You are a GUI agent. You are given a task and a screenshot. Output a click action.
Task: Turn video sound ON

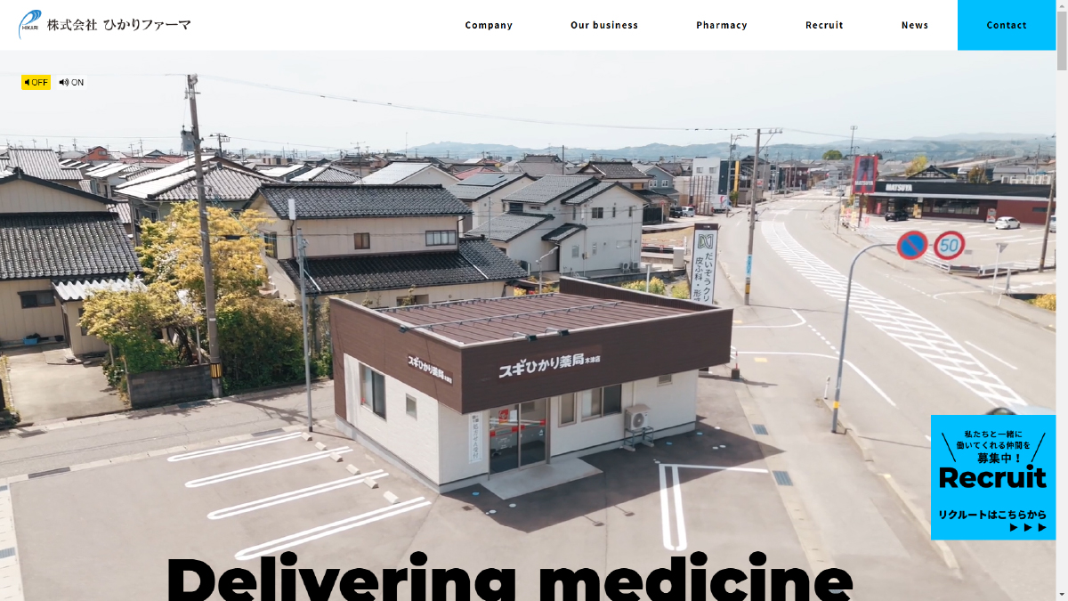[x=72, y=83]
